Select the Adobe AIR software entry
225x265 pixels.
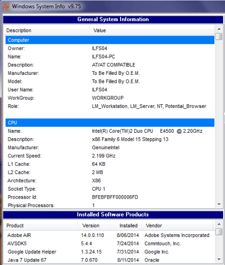point(109,235)
